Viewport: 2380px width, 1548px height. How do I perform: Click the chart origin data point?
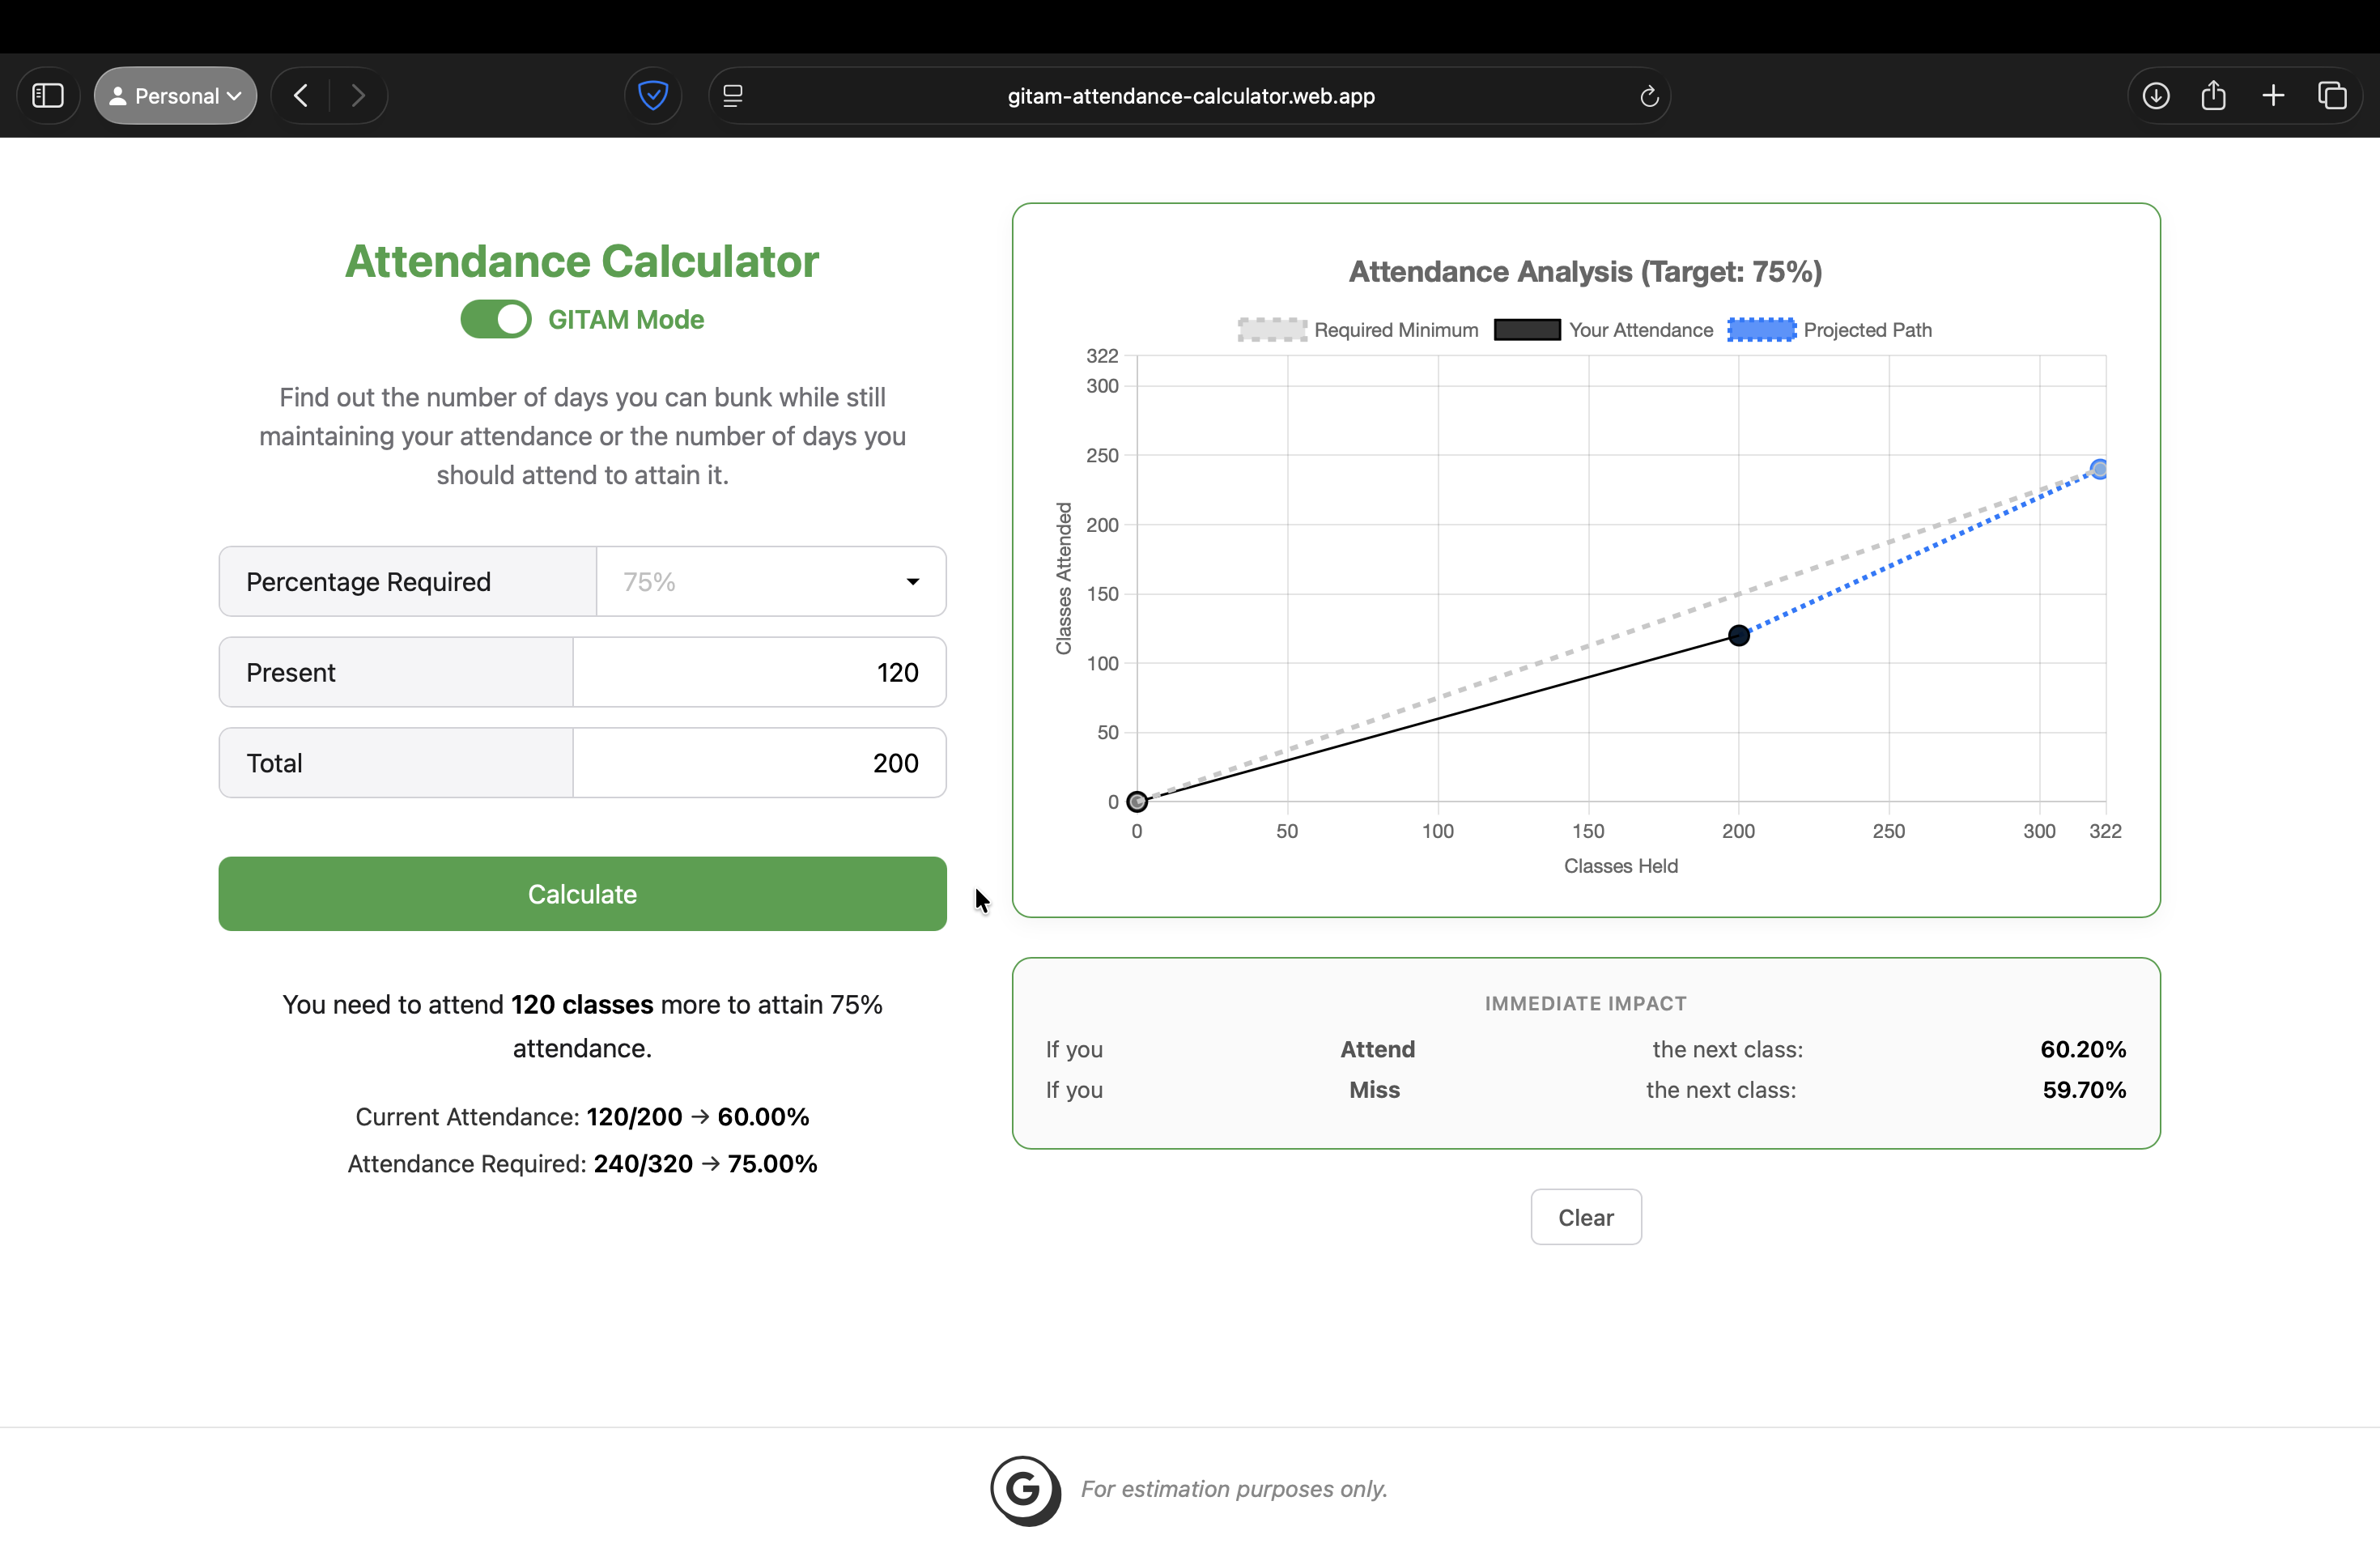pos(1137,802)
